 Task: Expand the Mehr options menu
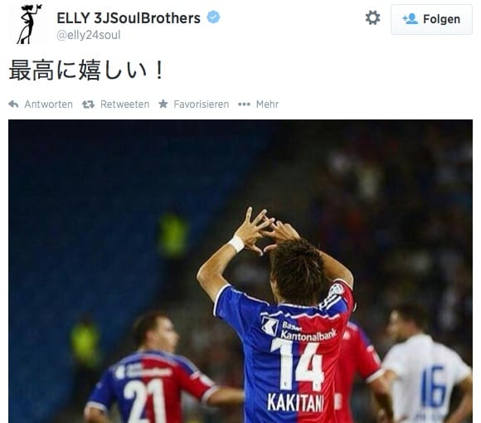point(267,105)
